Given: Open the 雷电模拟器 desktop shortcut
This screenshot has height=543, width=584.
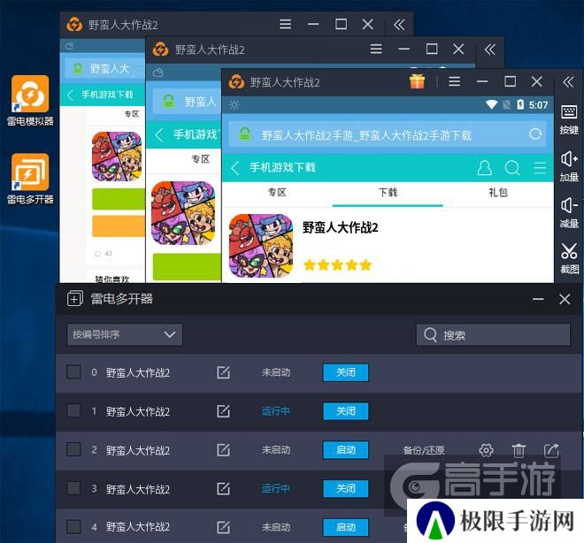Looking at the screenshot, I should click(x=30, y=101).
